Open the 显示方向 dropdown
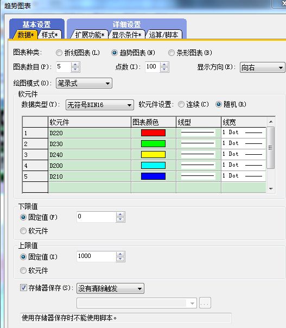This screenshot has width=286, height=328. click(262, 68)
